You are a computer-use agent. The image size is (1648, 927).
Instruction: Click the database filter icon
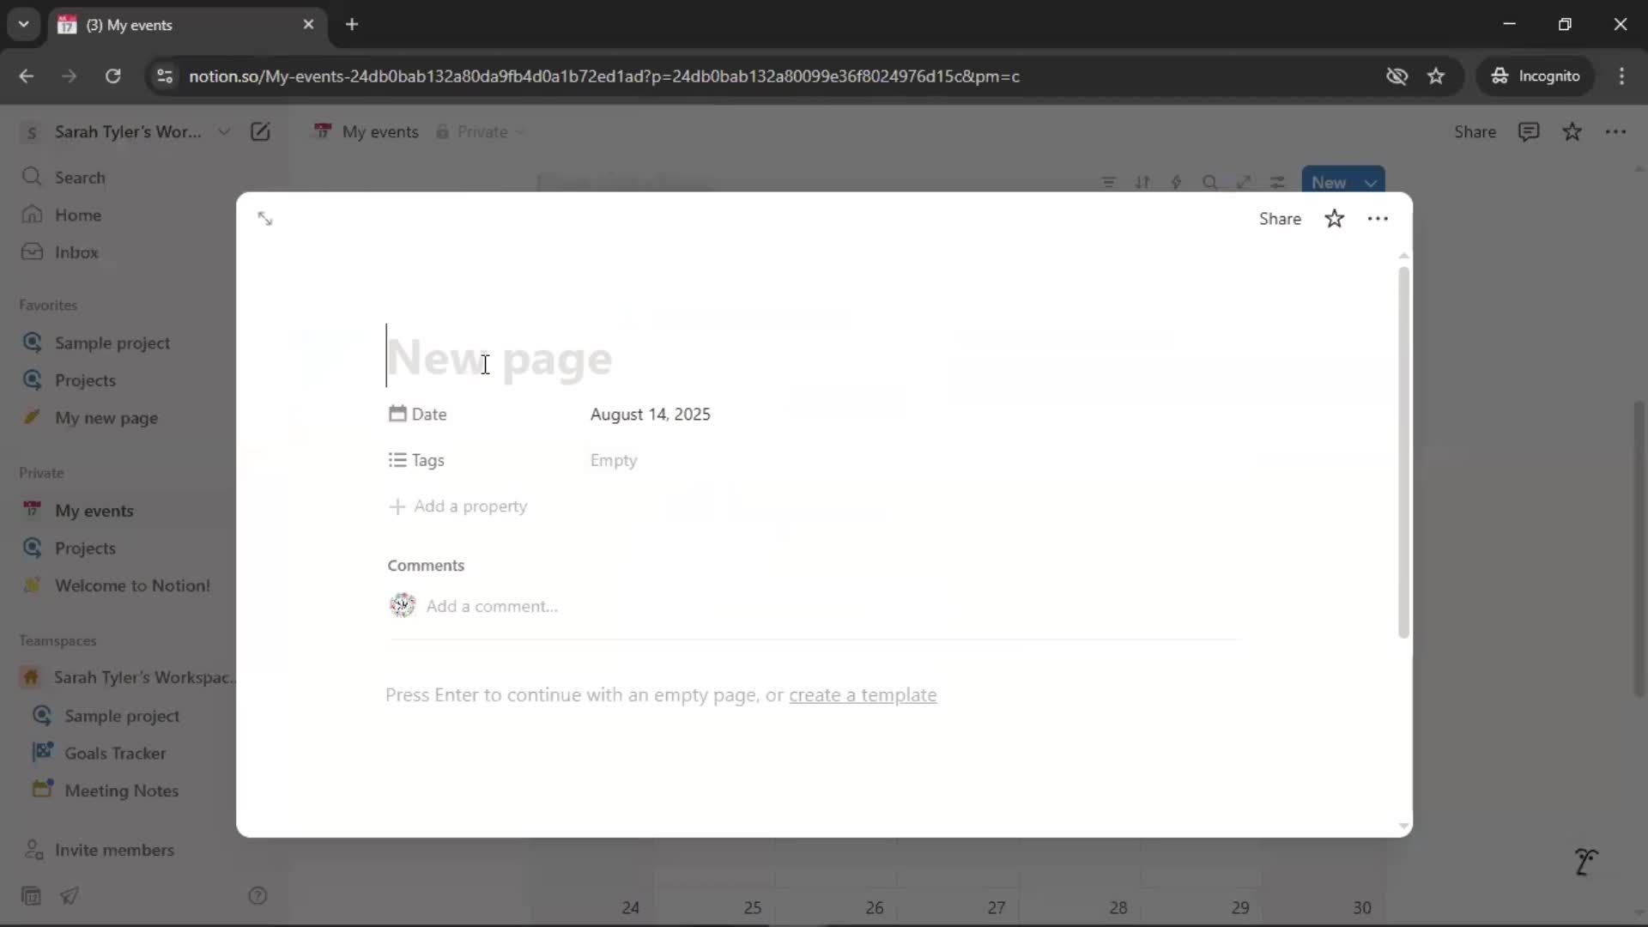click(1109, 183)
